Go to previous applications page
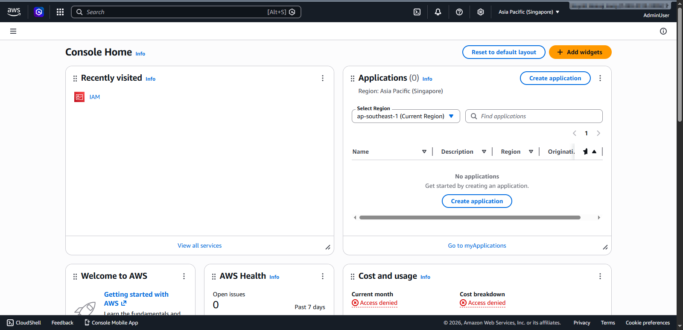 click(x=575, y=133)
